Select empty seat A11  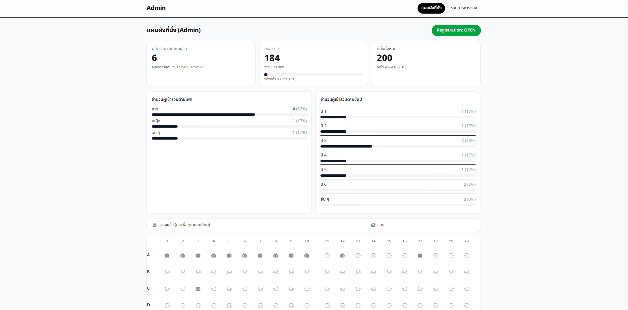[327, 256]
